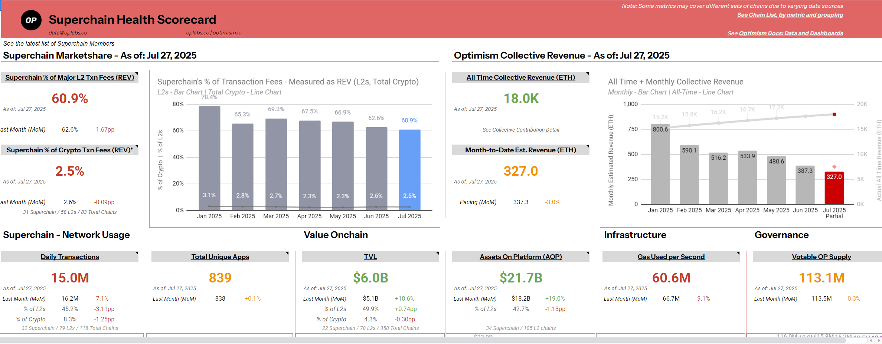Click the Apr 2025 533.9 revenue bar
Image resolution: width=882 pixels, height=344 pixels.
(x=747, y=178)
